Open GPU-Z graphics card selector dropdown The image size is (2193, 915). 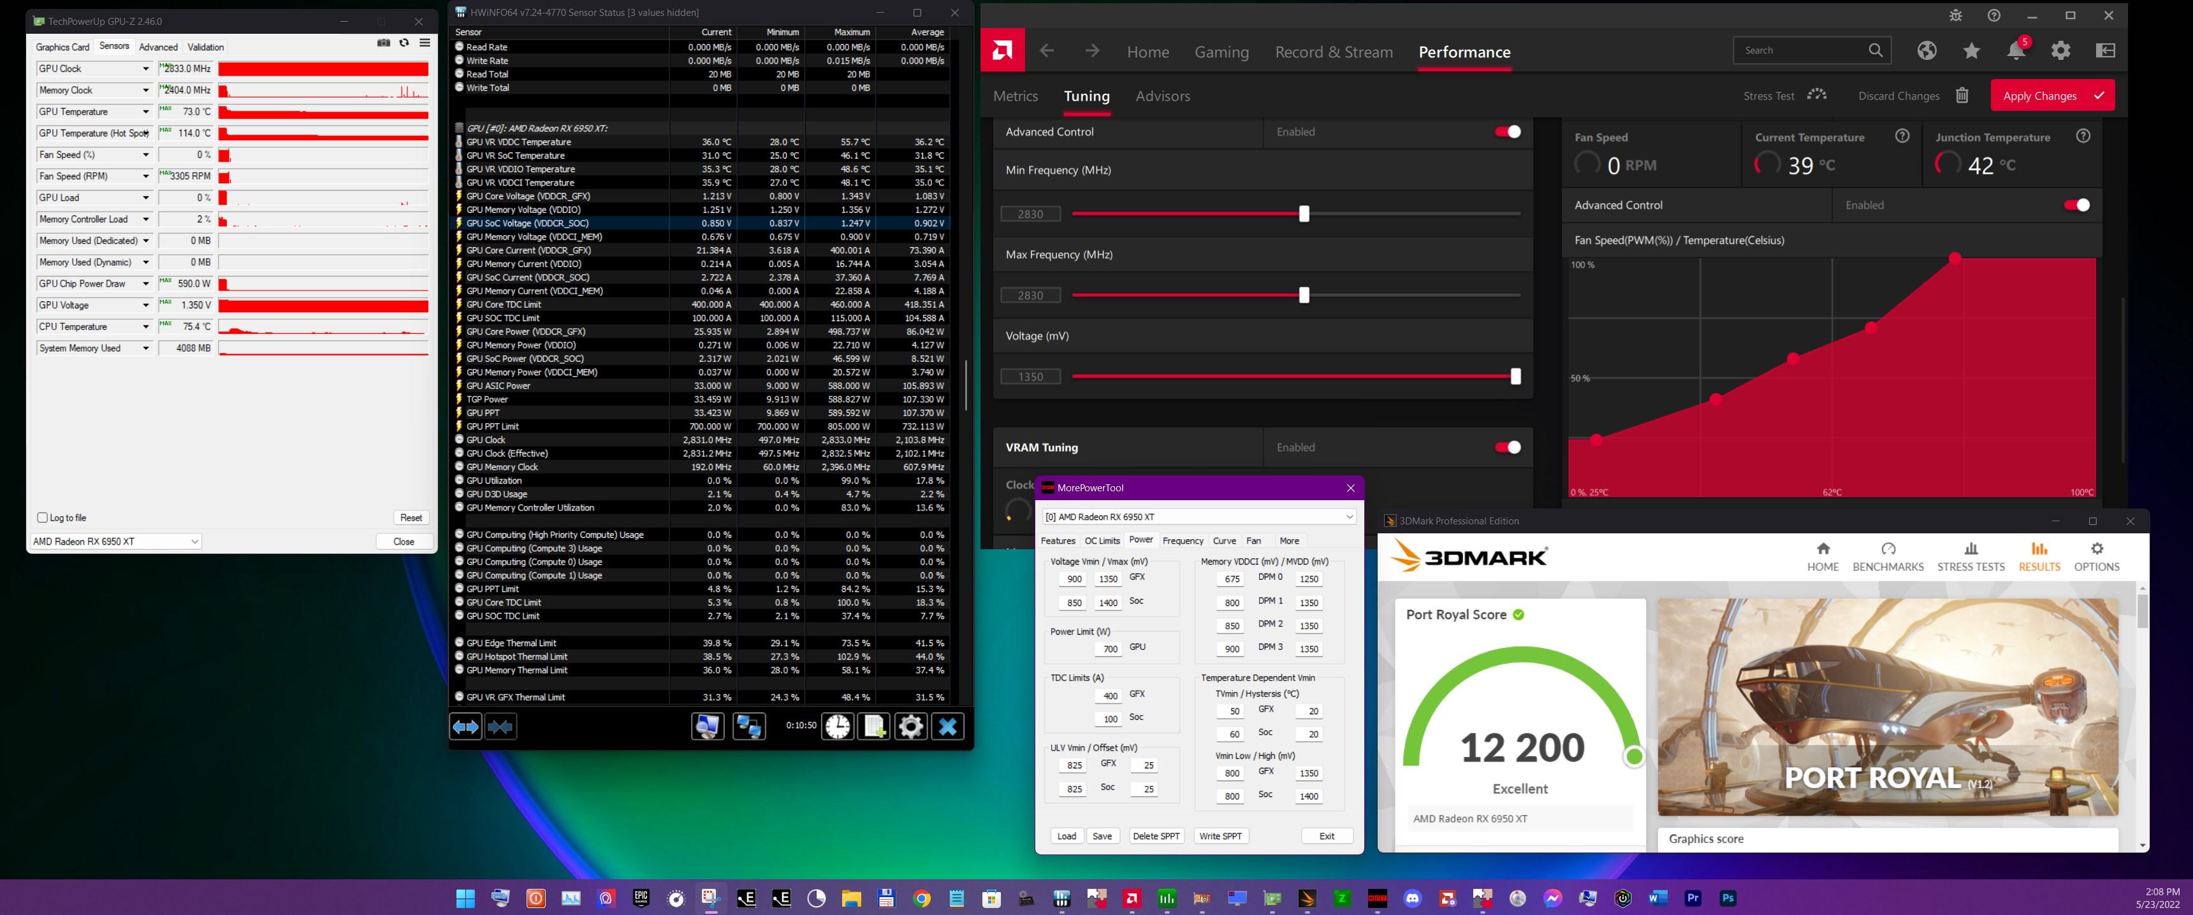click(115, 542)
